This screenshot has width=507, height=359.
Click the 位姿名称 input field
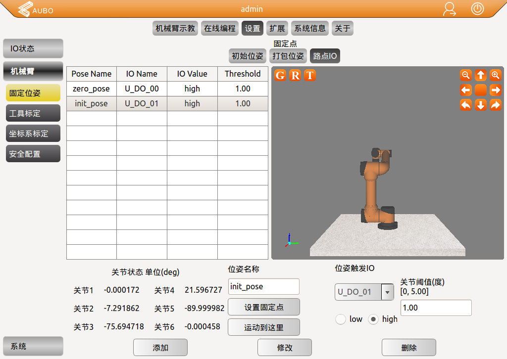pos(263,287)
